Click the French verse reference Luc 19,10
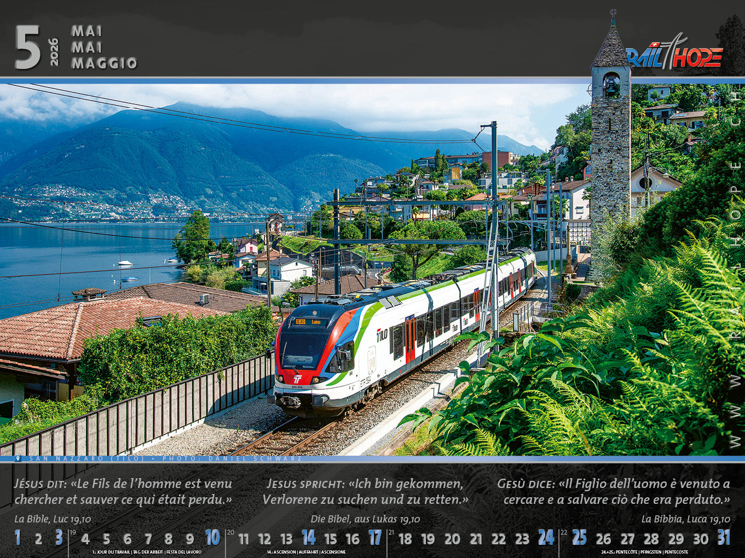This screenshot has width=745, height=558. [x=53, y=519]
